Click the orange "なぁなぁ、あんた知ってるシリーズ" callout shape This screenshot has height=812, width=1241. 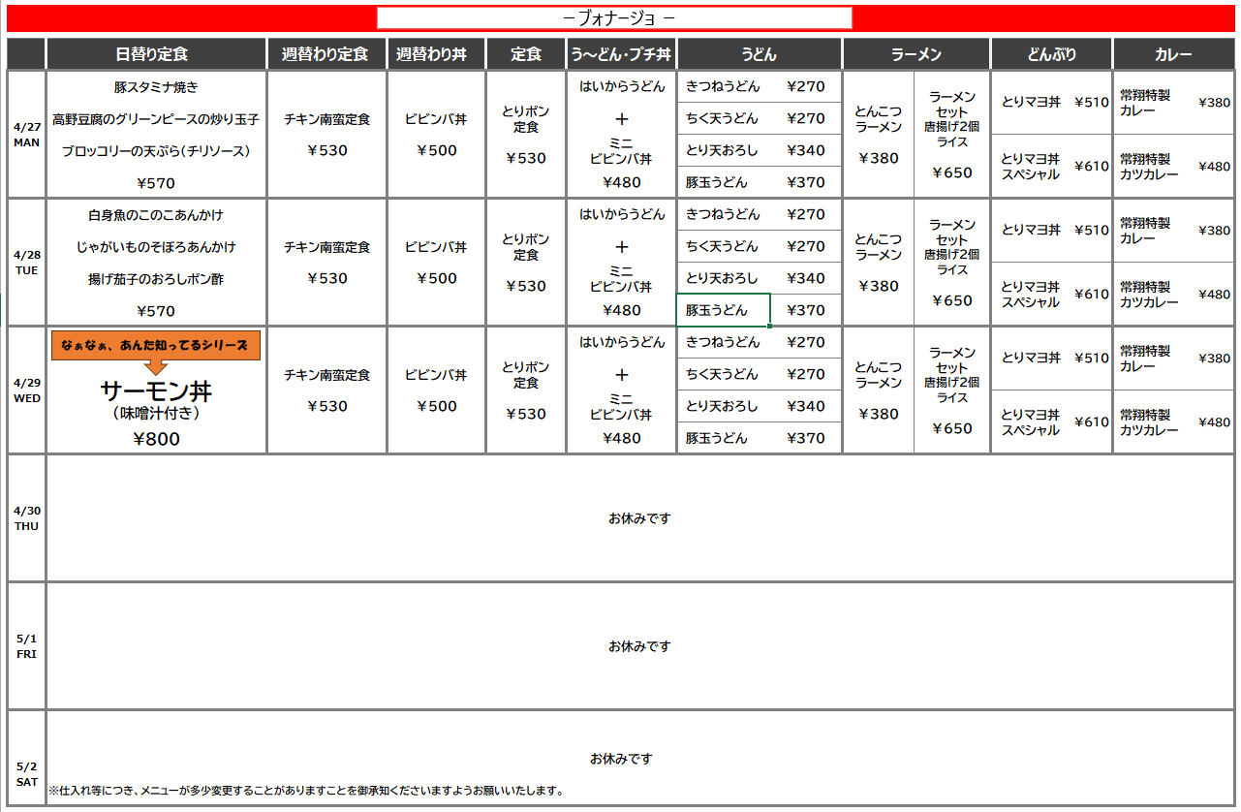pyautogui.click(x=155, y=346)
